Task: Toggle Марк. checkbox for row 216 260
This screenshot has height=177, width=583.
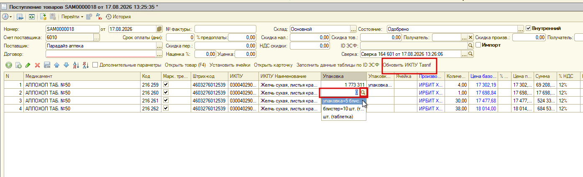Action: pos(166,92)
